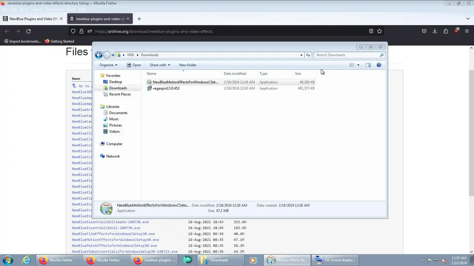This screenshot has width=474, height=266.
Task: Open the Firefox downloads panel
Action: pyautogui.click(x=435, y=31)
